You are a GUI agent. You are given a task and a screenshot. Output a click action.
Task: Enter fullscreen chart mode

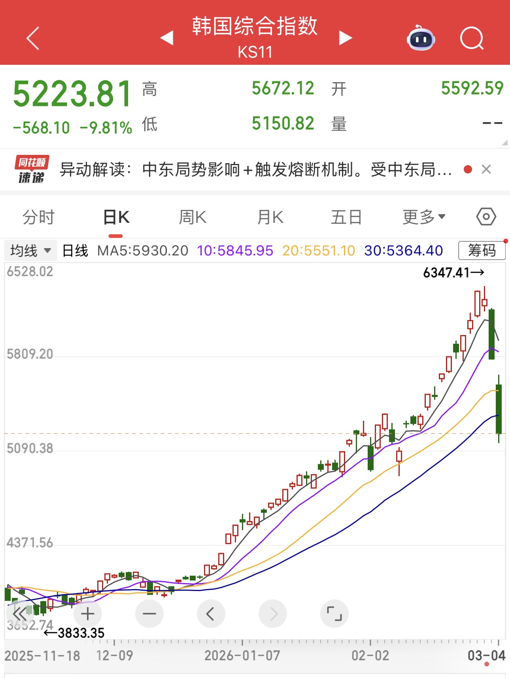tap(334, 614)
